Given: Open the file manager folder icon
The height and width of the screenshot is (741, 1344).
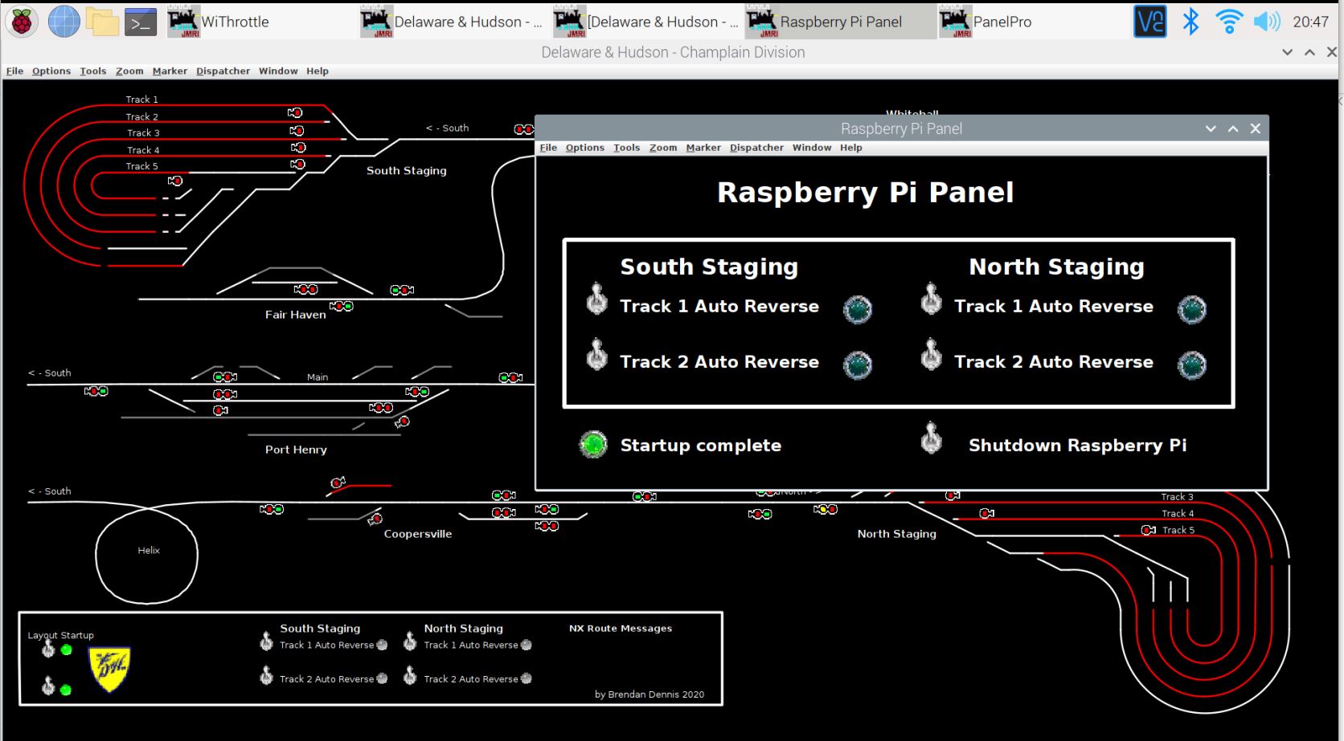Looking at the screenshot, I should click(x=102, y=22).
